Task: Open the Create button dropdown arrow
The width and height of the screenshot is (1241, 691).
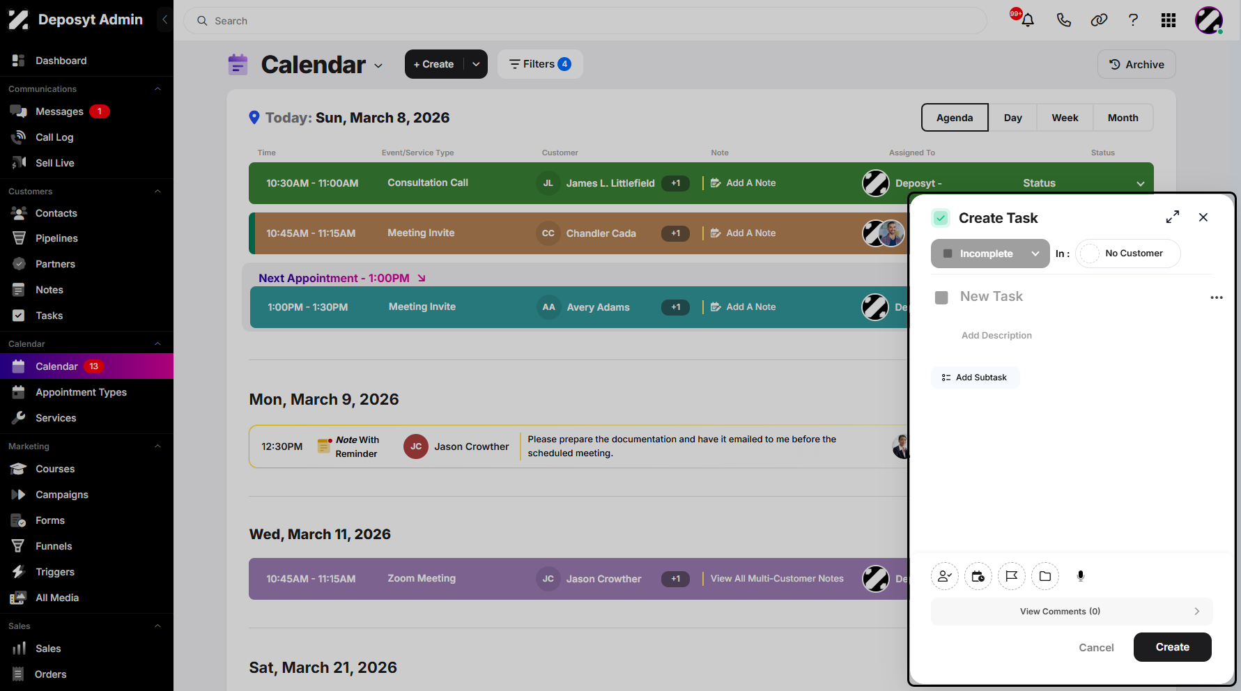Action: pyautogui.click(x=476, y=64)
